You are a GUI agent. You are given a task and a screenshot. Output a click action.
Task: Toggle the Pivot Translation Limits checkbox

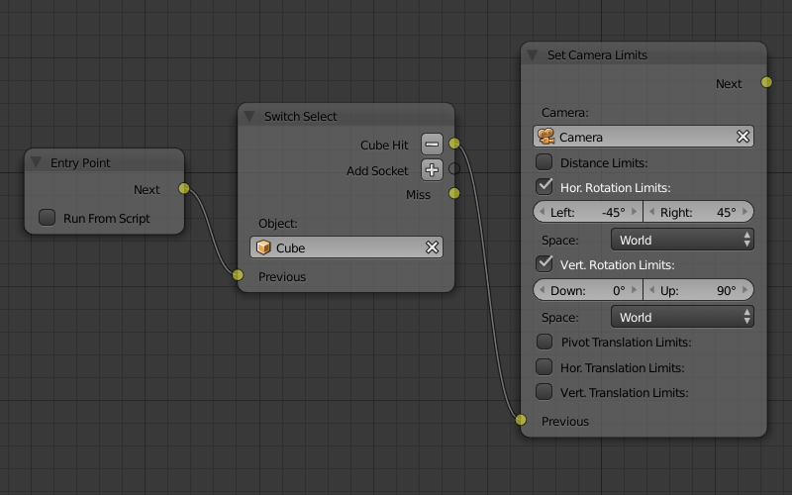click(x=544, y=342)
